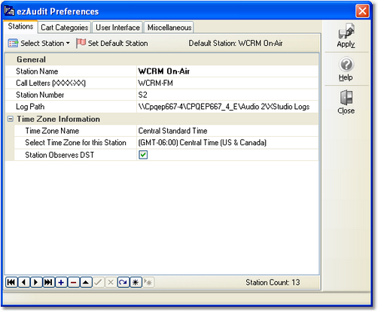Click the ezAudit title bar application icon
This screenshot has height=312, width=378.
[x=10, y=11]
